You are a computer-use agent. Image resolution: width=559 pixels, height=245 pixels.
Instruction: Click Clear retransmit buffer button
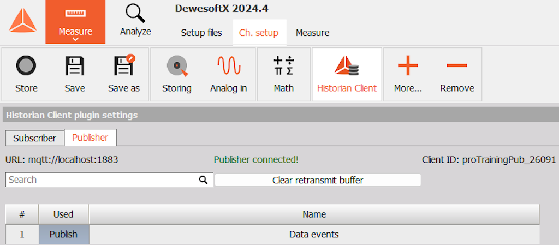318,180
